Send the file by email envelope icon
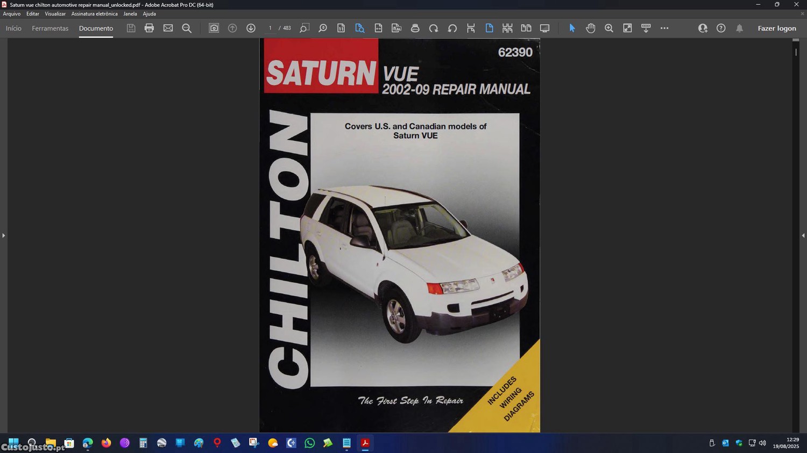This screenshot has width=807, height=453. point(168,28)
